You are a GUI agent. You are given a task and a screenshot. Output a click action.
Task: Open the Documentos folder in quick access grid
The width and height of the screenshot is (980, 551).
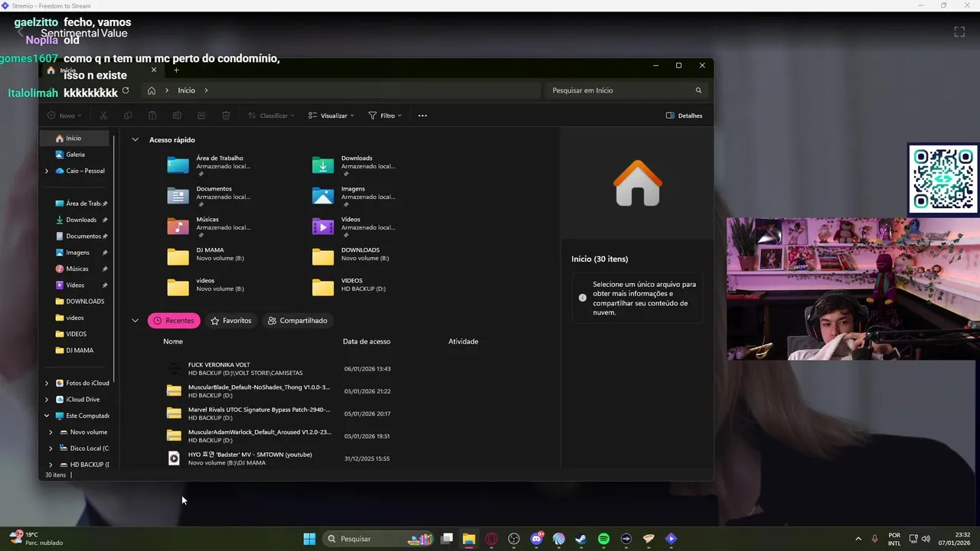[210, 196]
